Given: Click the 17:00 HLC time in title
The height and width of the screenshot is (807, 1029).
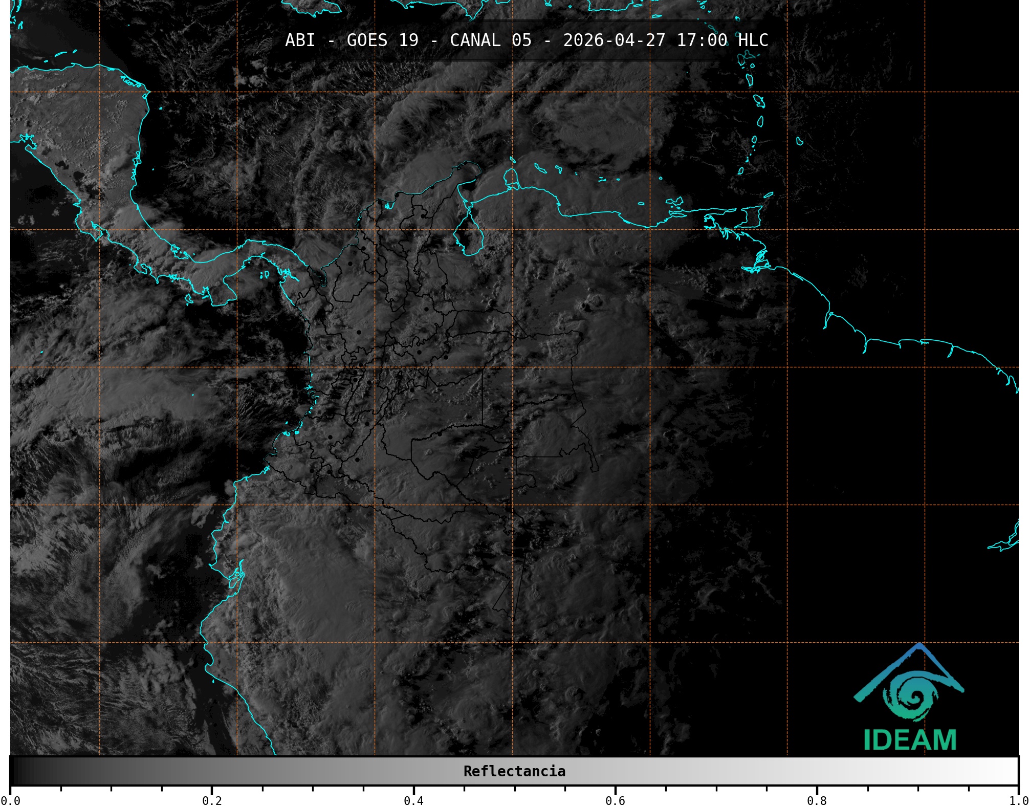Looking at the screenshot, I should point(722,40).
